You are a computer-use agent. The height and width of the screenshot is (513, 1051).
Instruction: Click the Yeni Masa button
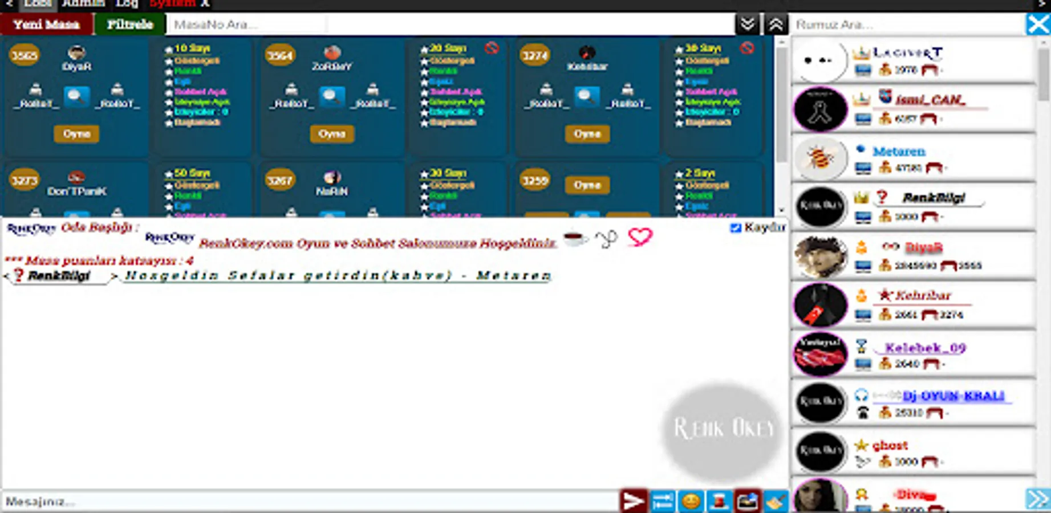[x=47, y=25]
